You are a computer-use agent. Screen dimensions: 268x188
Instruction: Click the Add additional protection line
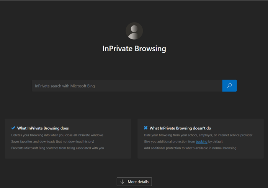190,148
